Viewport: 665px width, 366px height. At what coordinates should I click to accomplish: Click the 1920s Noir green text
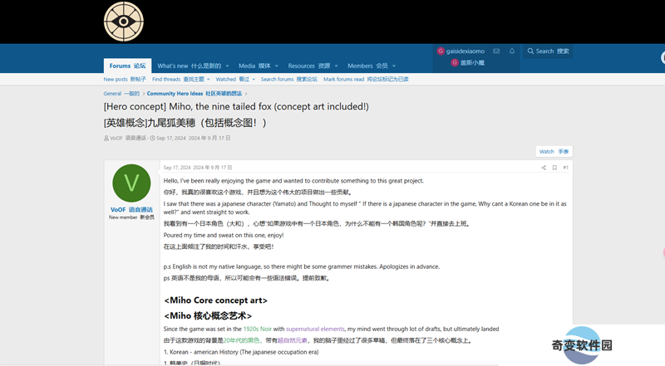coord(258,329)
